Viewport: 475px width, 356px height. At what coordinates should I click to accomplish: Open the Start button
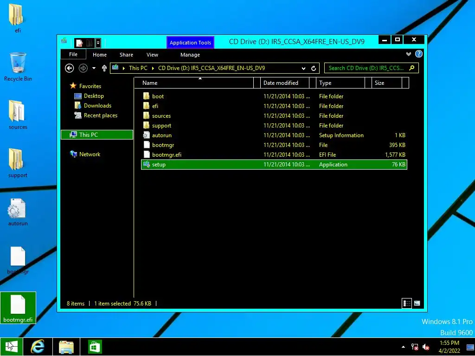[11, 347]
